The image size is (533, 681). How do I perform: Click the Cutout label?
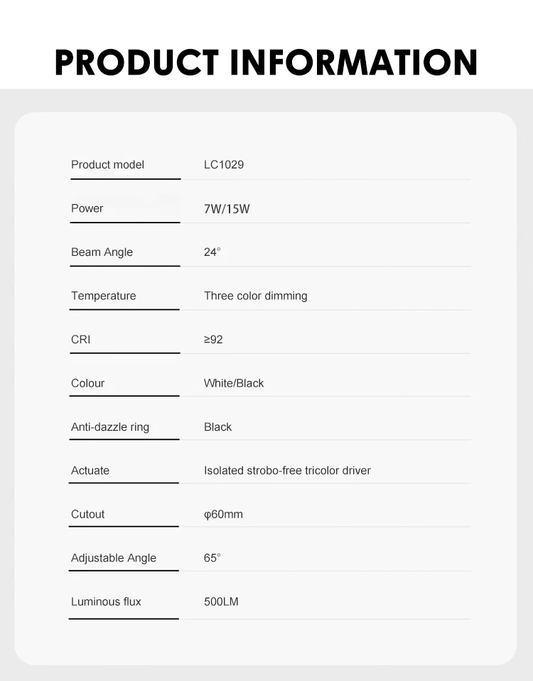(87, 515)
